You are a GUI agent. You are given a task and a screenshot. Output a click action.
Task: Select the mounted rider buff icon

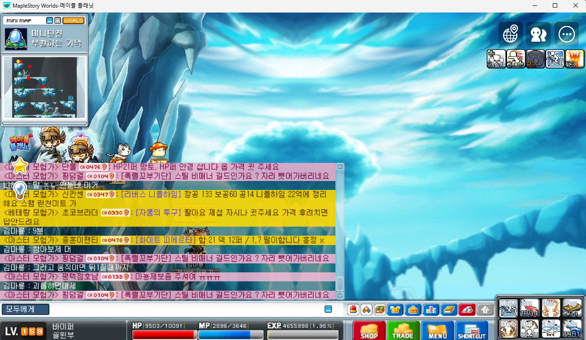pos(555,59)
